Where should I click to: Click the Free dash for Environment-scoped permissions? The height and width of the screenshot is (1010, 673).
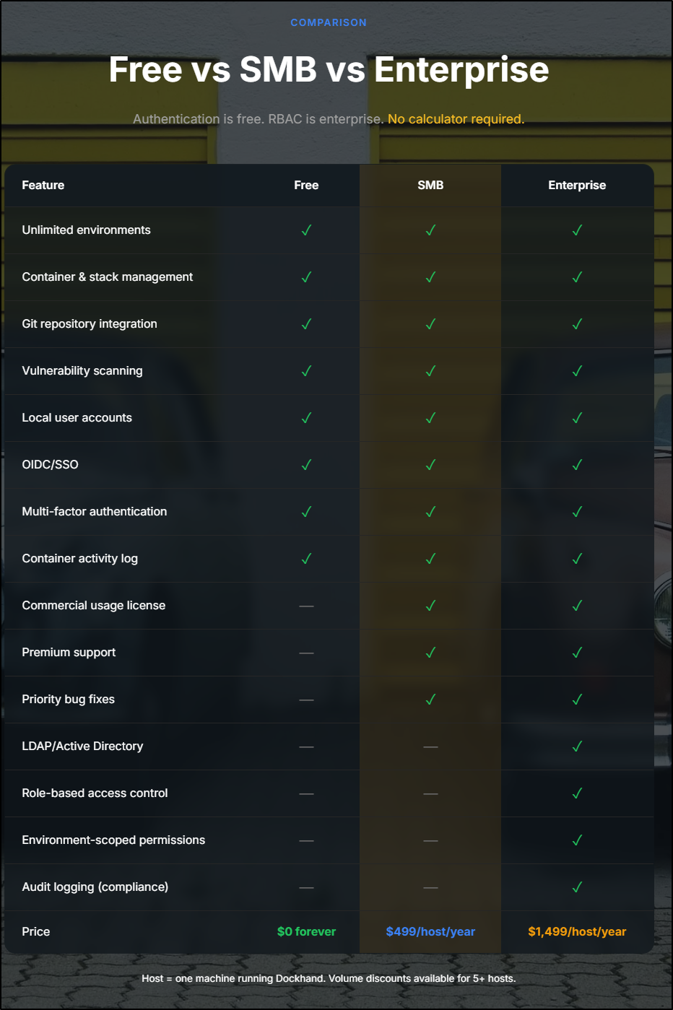[306, 840]
